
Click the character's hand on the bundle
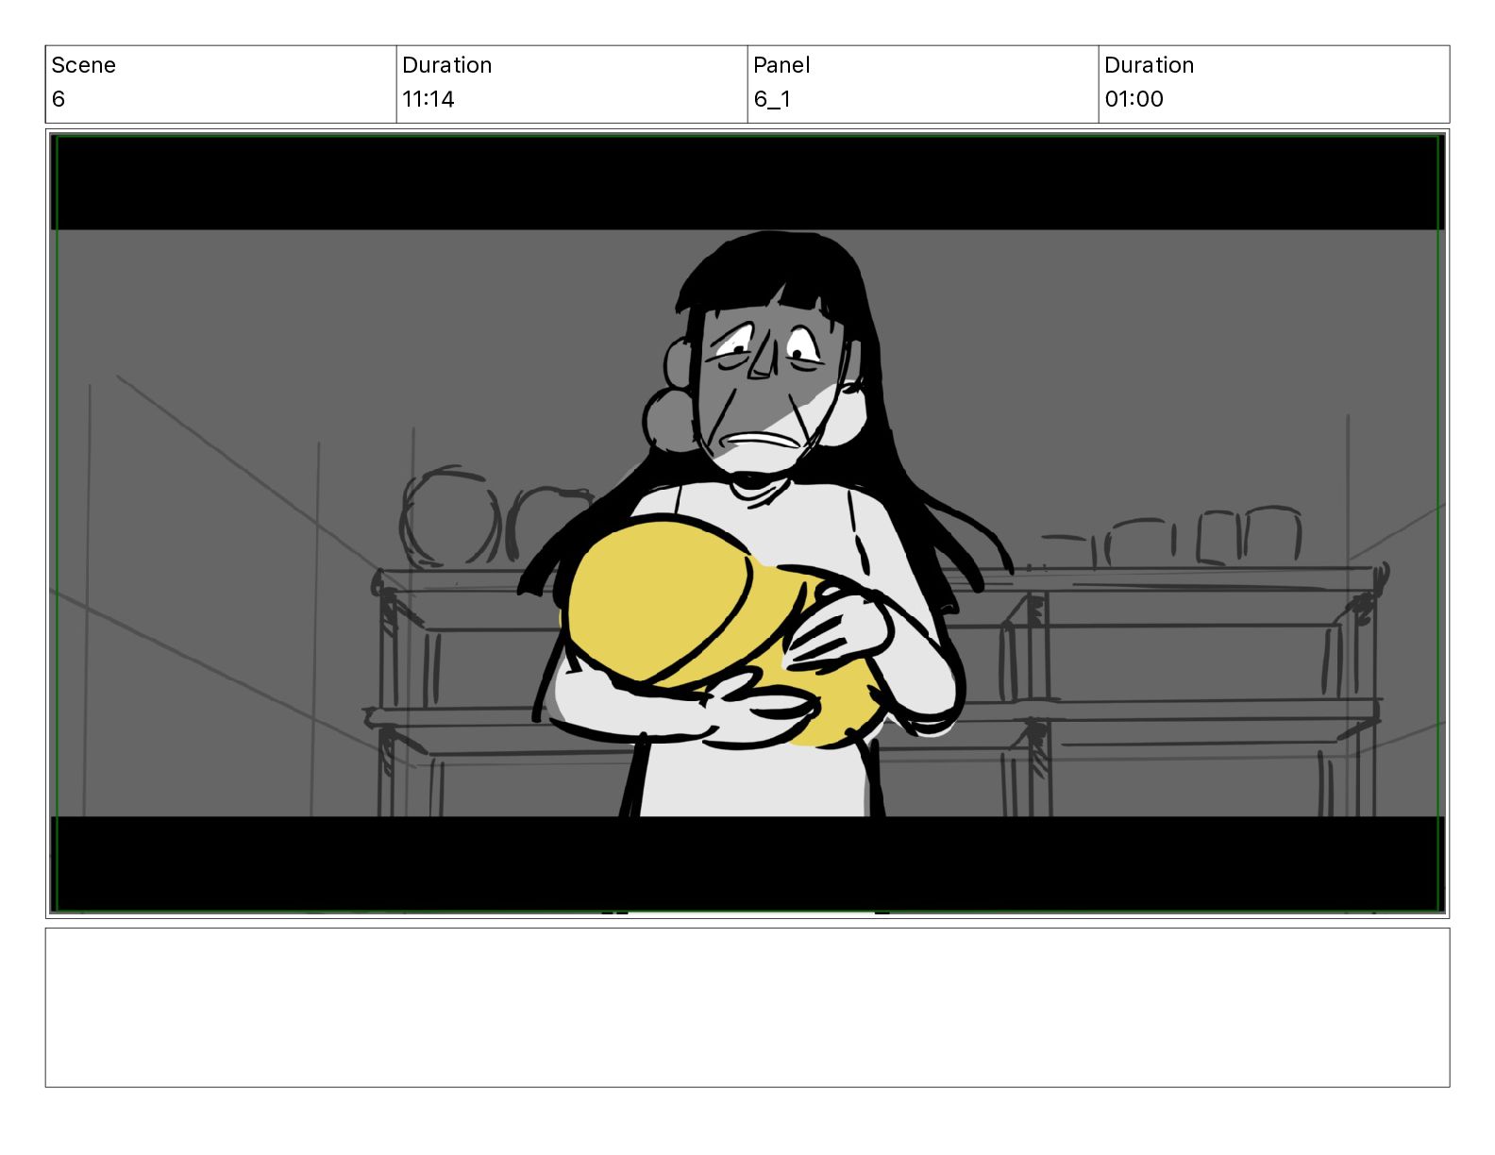pyautogui.click(x=840, y=628)
